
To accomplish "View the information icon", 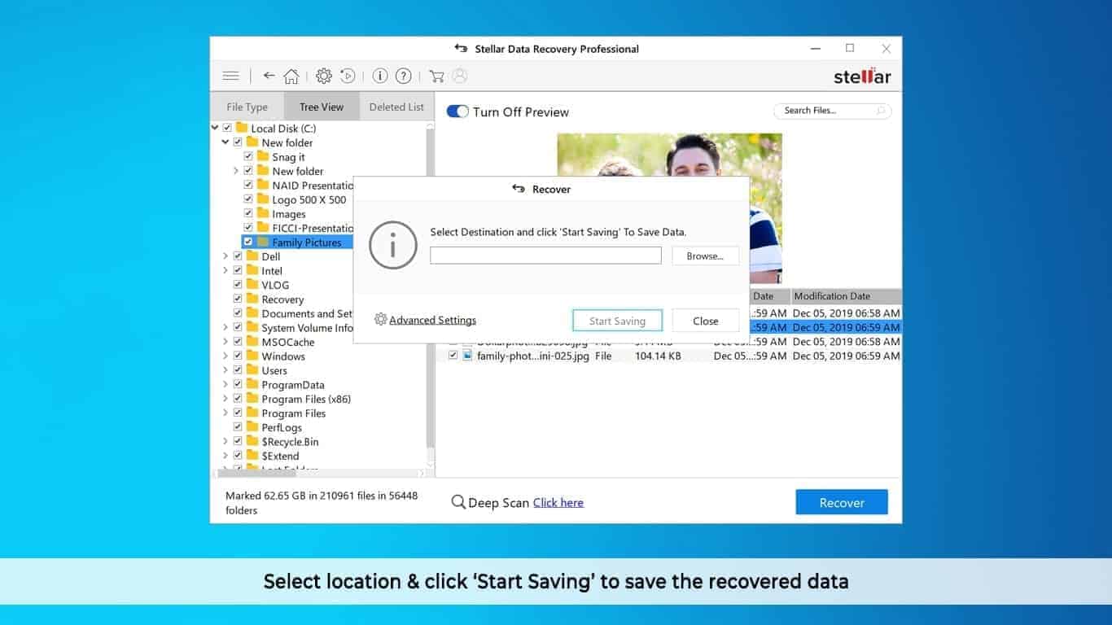I will 379,75.
